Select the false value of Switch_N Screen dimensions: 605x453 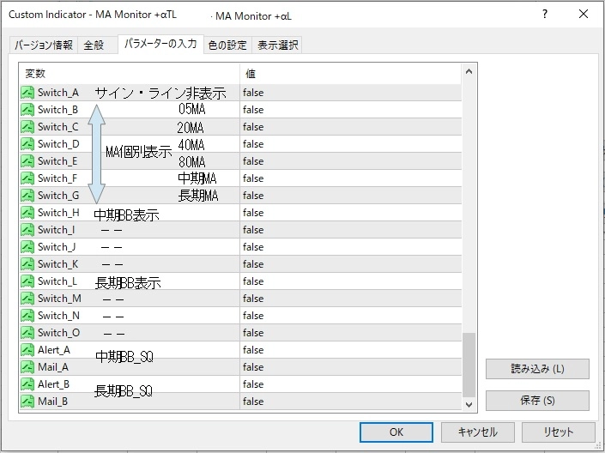pos(253,316)
